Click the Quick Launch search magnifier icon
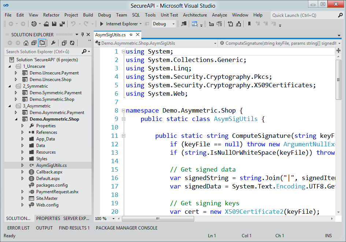 (340, 15)
